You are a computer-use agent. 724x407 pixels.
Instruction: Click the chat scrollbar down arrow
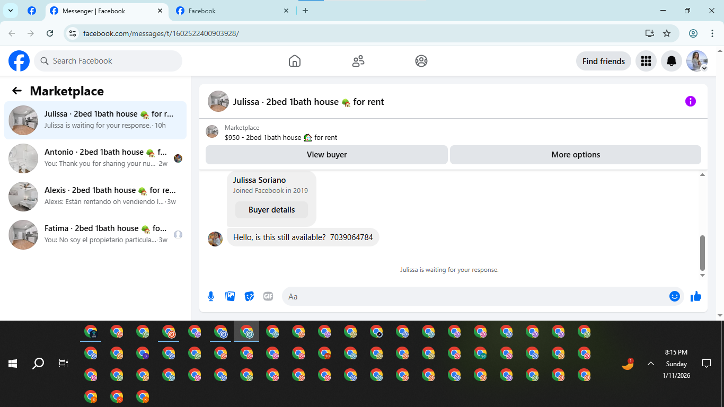(703, 275)
